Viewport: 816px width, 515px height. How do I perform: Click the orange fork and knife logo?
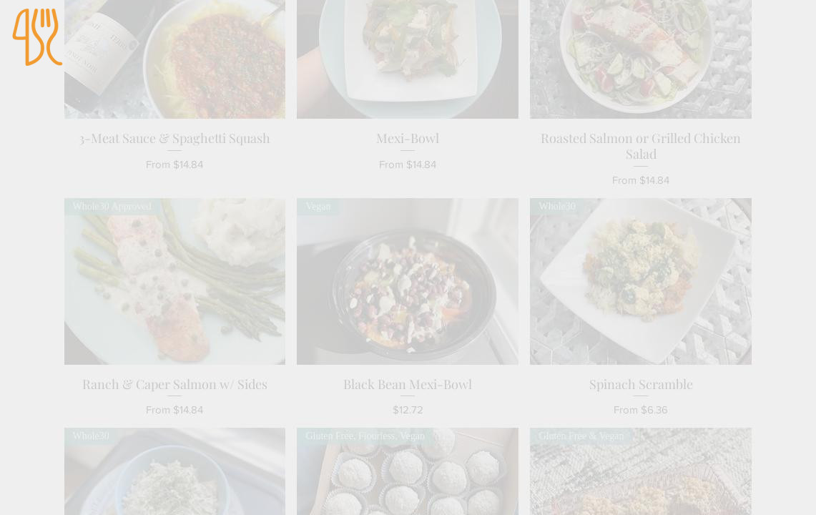point(37,36)
